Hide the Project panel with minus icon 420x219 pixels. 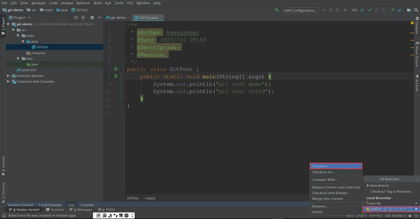tap(99, 17)
